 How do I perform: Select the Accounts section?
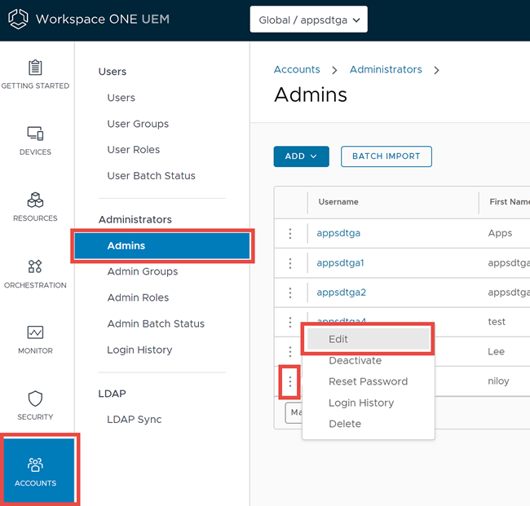(x=38, y=470)
